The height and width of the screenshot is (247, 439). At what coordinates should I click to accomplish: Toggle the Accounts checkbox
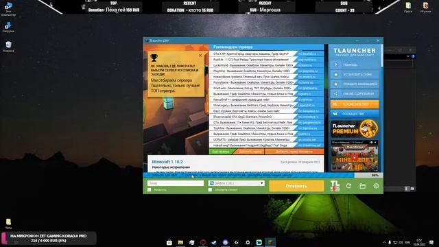tap(150, 190)
